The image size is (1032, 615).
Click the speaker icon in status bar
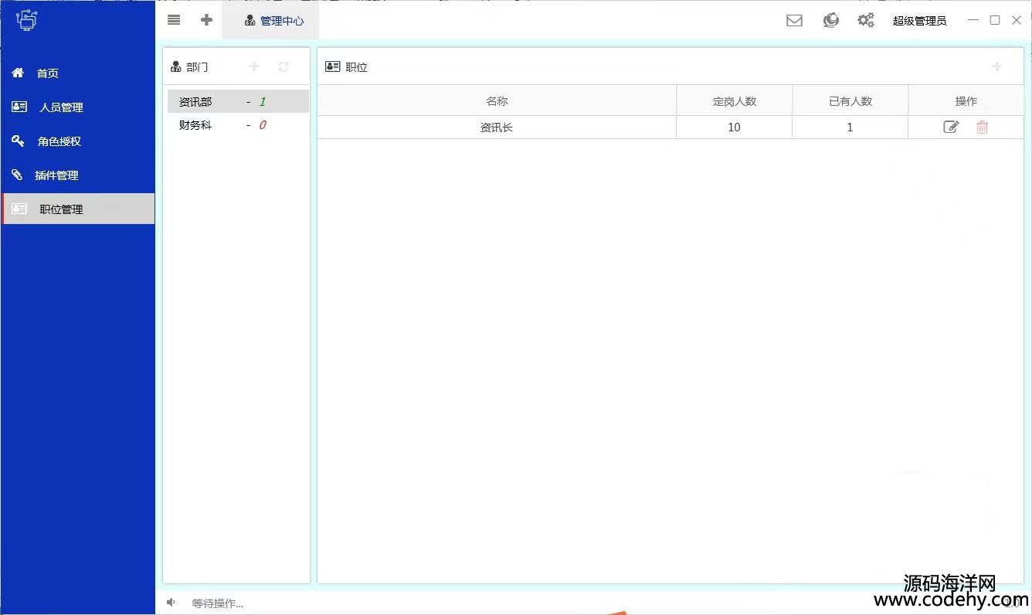(x=171, y=603)
